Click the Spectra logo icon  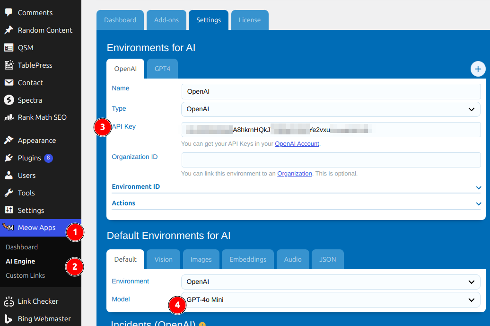pos(9,100)
